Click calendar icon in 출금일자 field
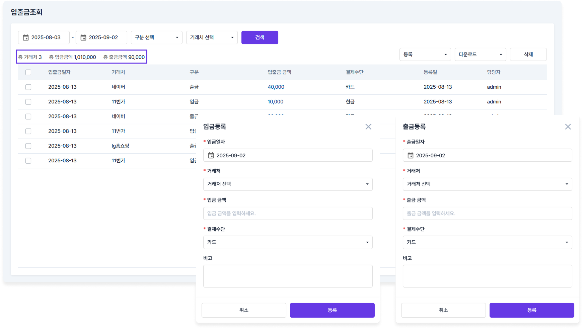 pyautogui.click(x=411, y=155)
